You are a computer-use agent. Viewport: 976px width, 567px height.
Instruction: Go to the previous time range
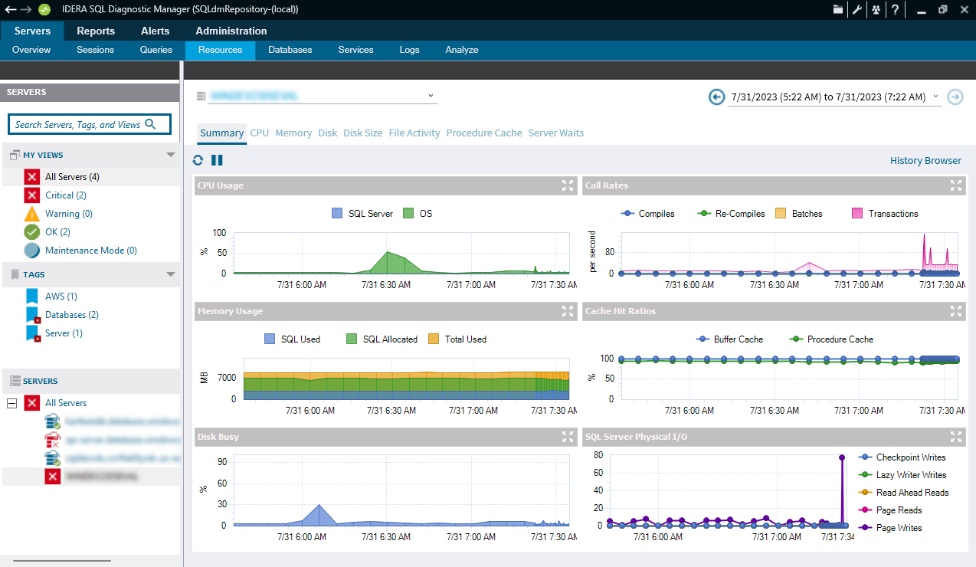[x=716, y=97]
